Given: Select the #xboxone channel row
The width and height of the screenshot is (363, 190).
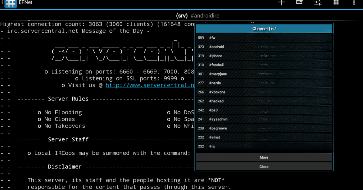Looking at the screenshot, I should (x=264, y=92).
